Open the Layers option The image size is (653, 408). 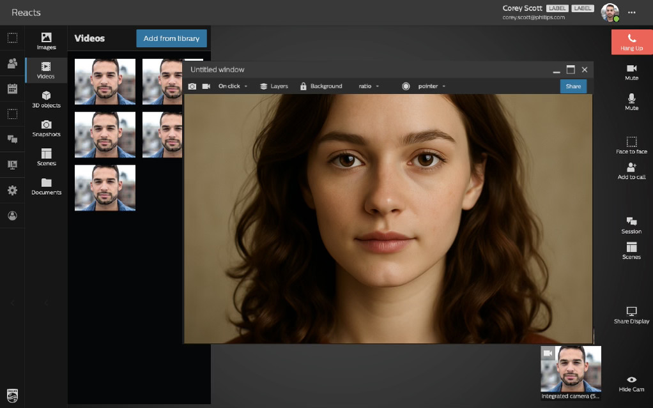[274, 86]
